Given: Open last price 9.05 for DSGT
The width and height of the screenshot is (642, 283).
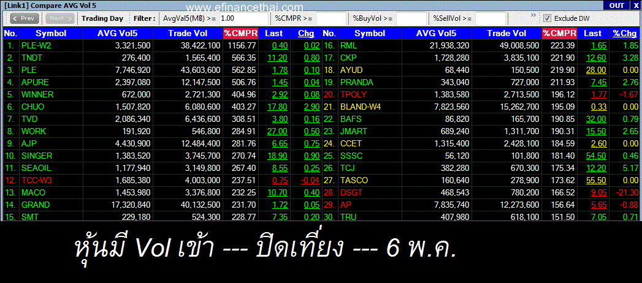Looking at the screenshot, I should [598, 192].
